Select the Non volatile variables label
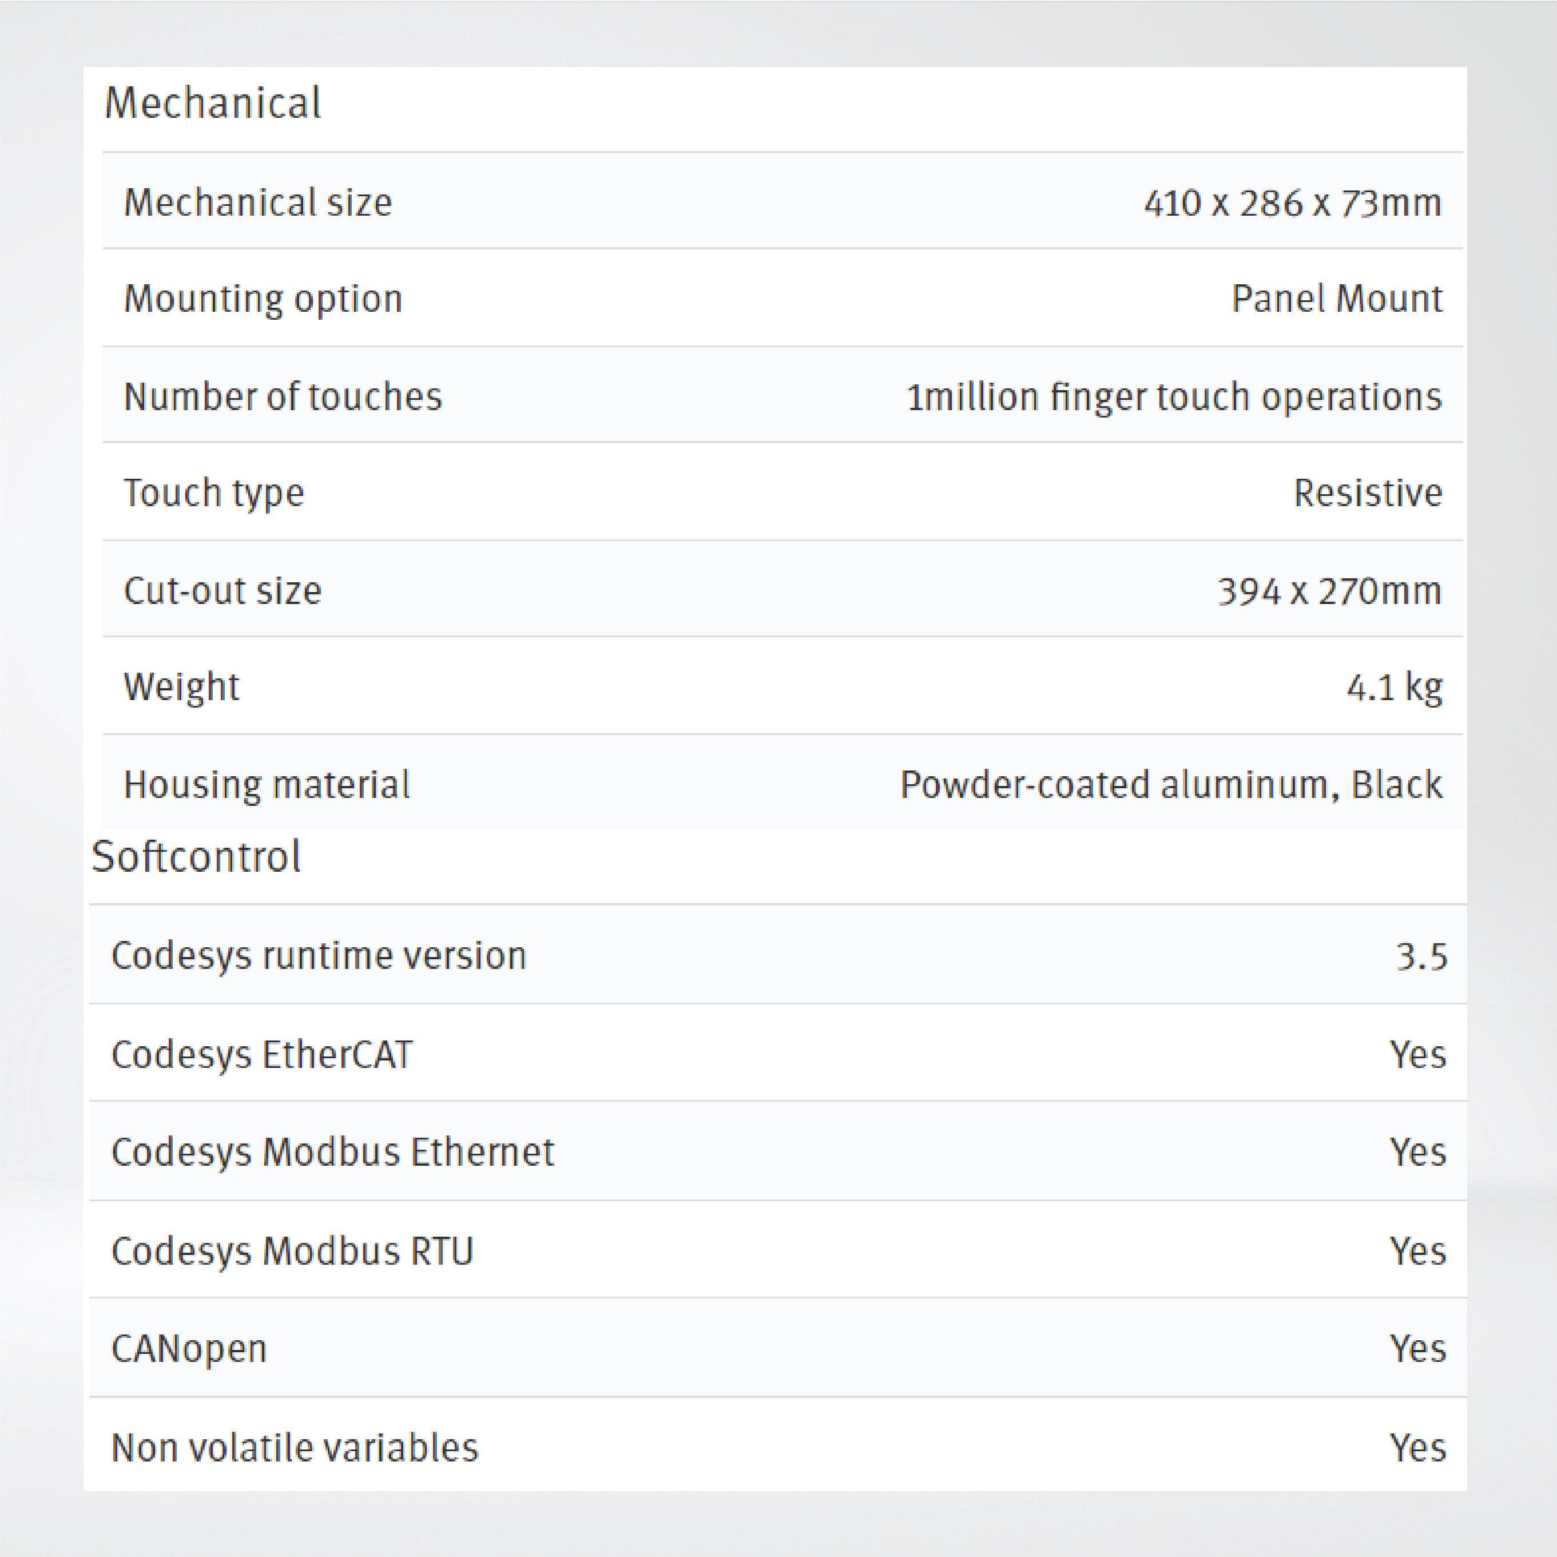 click(x=294, y=1447)
